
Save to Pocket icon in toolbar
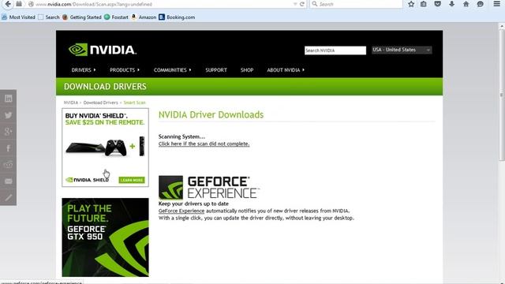(437, 4)
